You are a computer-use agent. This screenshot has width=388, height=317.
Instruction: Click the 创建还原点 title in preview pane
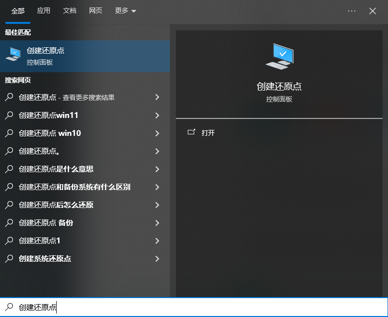click(279, 86)
